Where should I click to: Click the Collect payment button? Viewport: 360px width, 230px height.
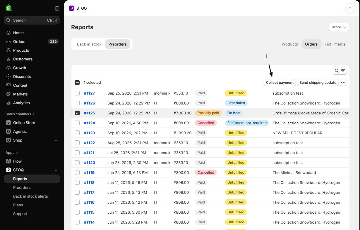pos(280,83)
